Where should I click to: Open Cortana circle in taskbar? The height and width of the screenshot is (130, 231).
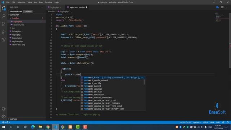(x=18, y=127)
